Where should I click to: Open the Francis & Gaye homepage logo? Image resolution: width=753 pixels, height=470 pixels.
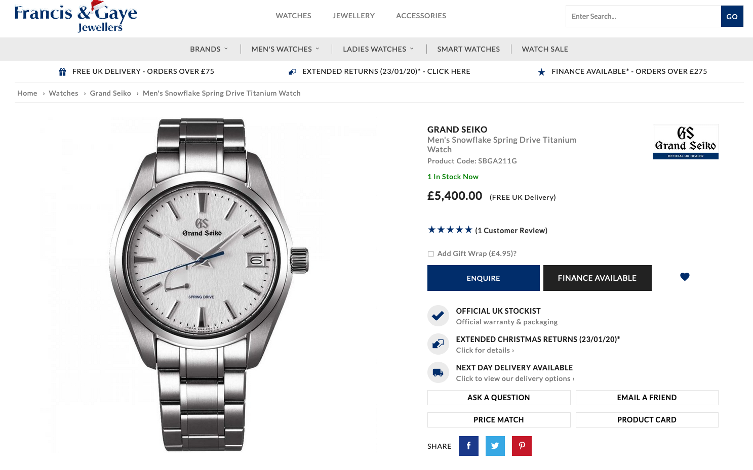pyautogui.click(x=76, y=17)
